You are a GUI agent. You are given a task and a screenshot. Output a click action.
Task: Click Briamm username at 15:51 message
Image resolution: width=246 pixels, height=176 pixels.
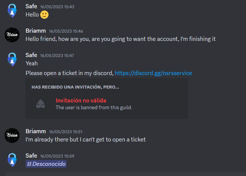[36, 131]
